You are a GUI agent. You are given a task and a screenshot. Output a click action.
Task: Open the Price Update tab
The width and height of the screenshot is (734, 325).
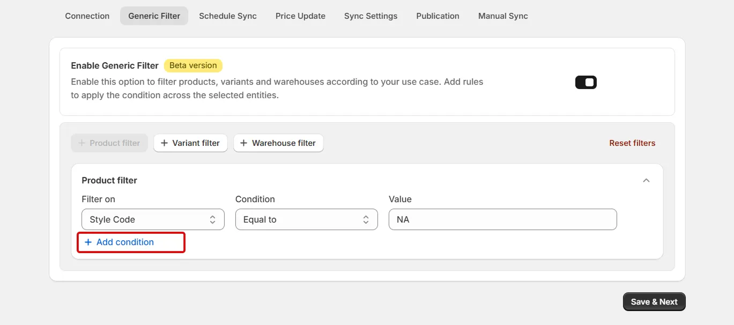click(300, 16)
